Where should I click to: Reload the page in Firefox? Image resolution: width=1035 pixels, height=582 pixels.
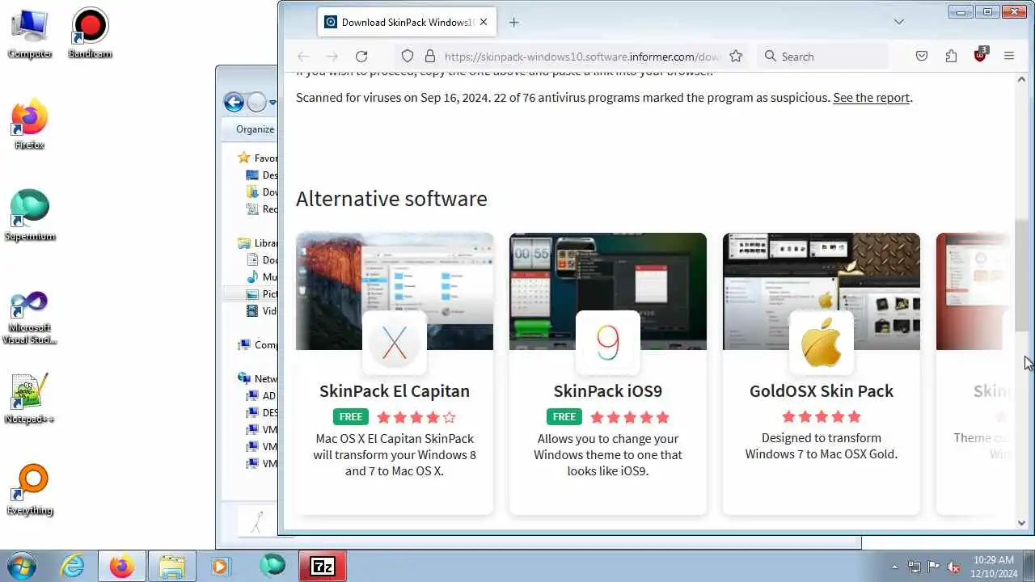click(x=361, y=57)
